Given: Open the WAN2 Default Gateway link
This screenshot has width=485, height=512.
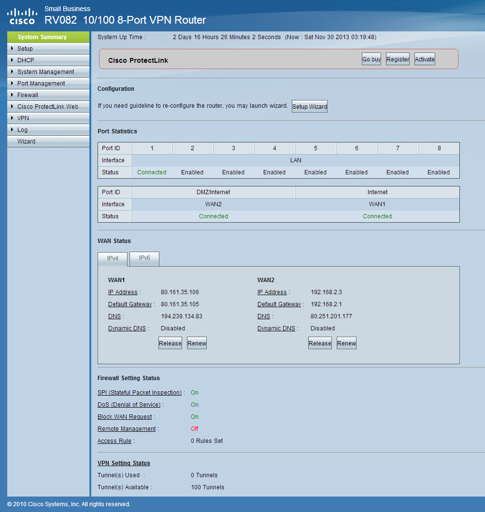Looking at the screenshot, I should coord(279,304).
